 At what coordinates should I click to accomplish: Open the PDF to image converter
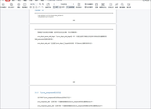coord(3,6)
